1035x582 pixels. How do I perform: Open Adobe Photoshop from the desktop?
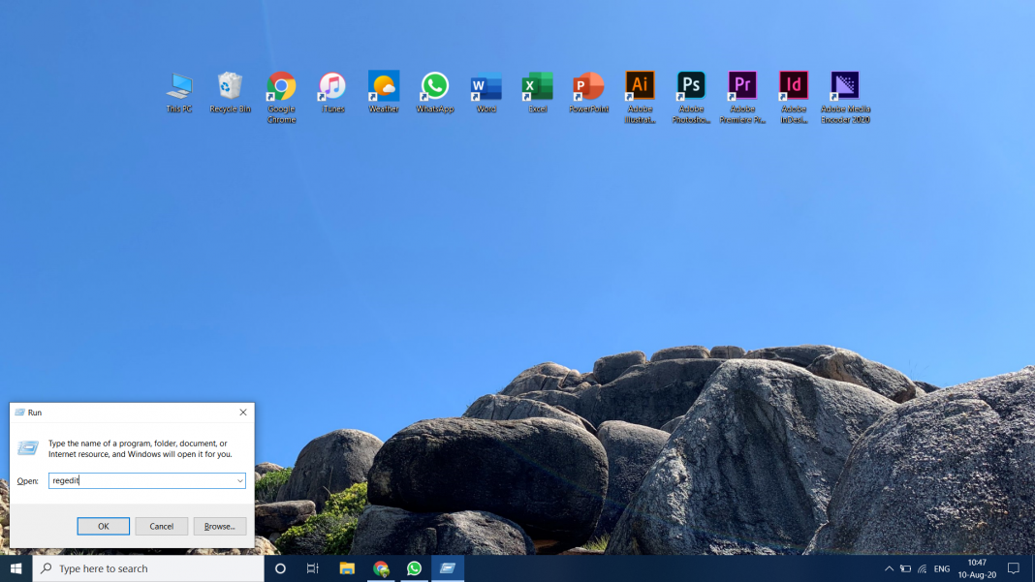coord(691,85)
